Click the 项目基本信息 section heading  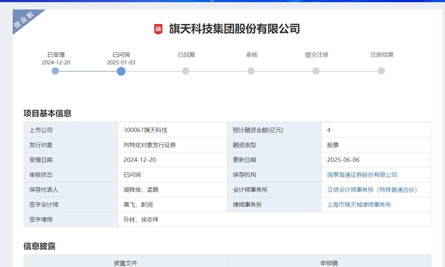[x=47, y=113]
